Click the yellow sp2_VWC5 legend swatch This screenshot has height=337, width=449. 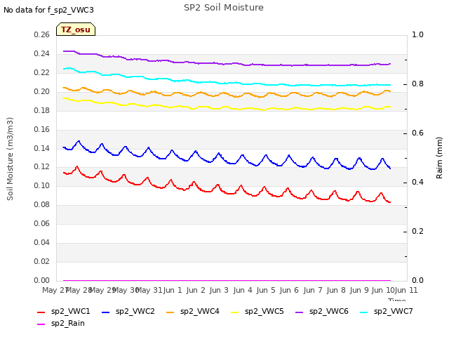(235, 312)
